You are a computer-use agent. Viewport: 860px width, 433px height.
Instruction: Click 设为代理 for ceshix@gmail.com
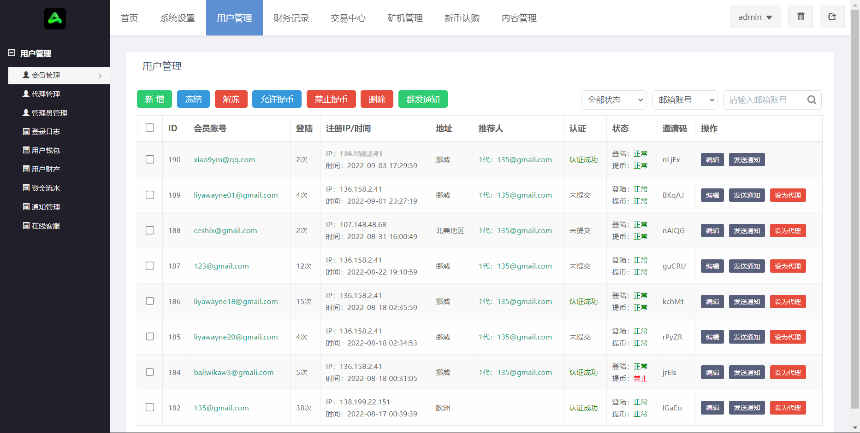(x=788, y=231)
